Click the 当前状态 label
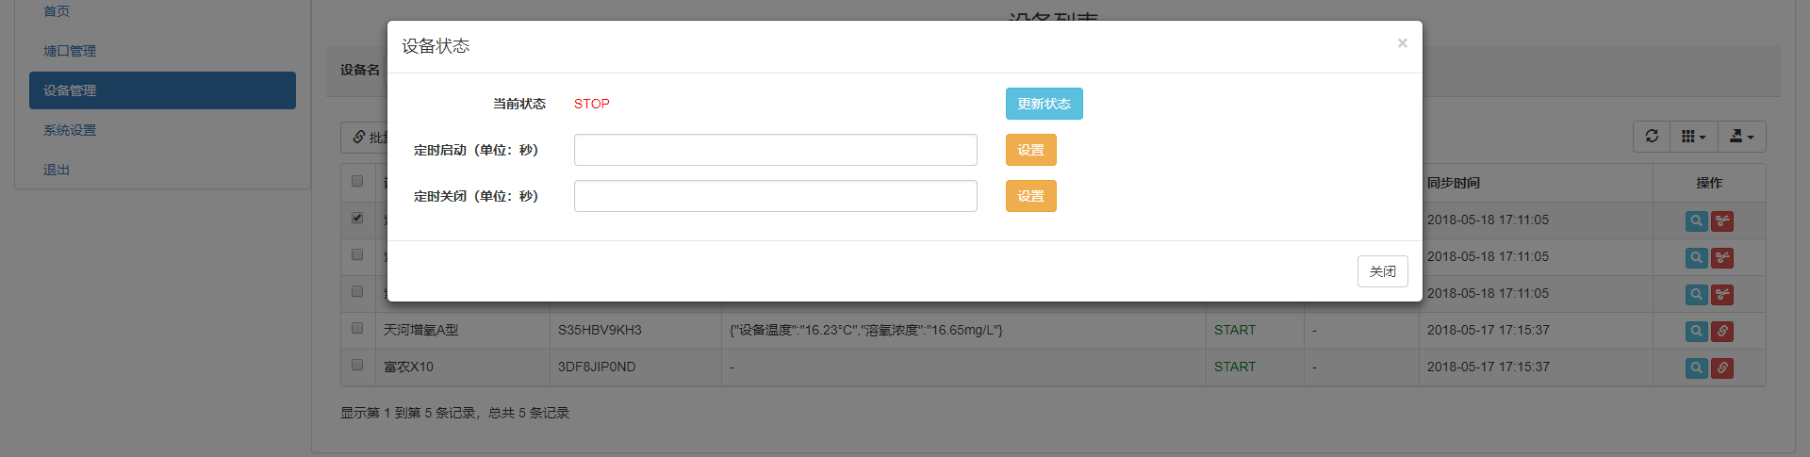 (518, 104)
